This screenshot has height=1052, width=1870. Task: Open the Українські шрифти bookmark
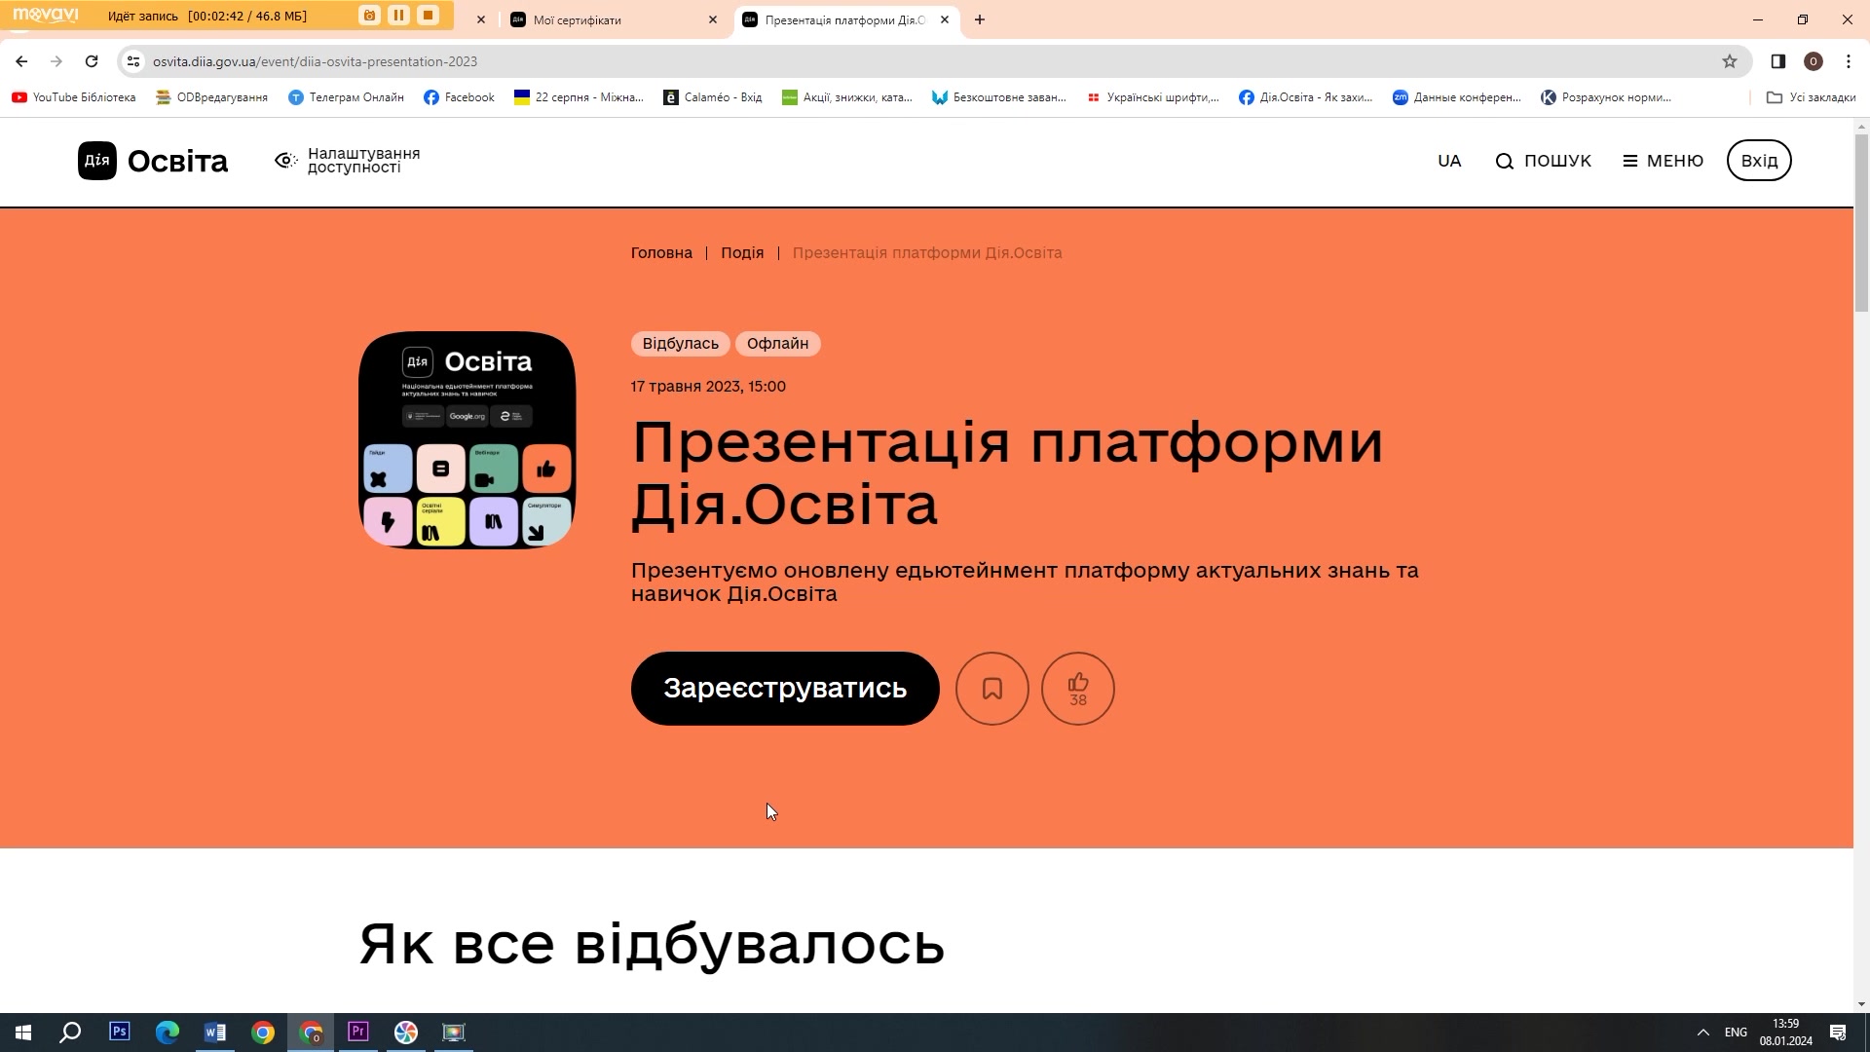click(1153, 97)
